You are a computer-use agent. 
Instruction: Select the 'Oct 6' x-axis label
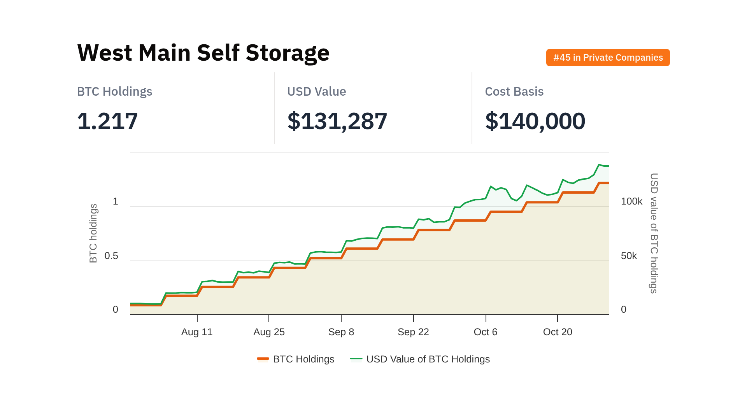click(x=485, y=332)
